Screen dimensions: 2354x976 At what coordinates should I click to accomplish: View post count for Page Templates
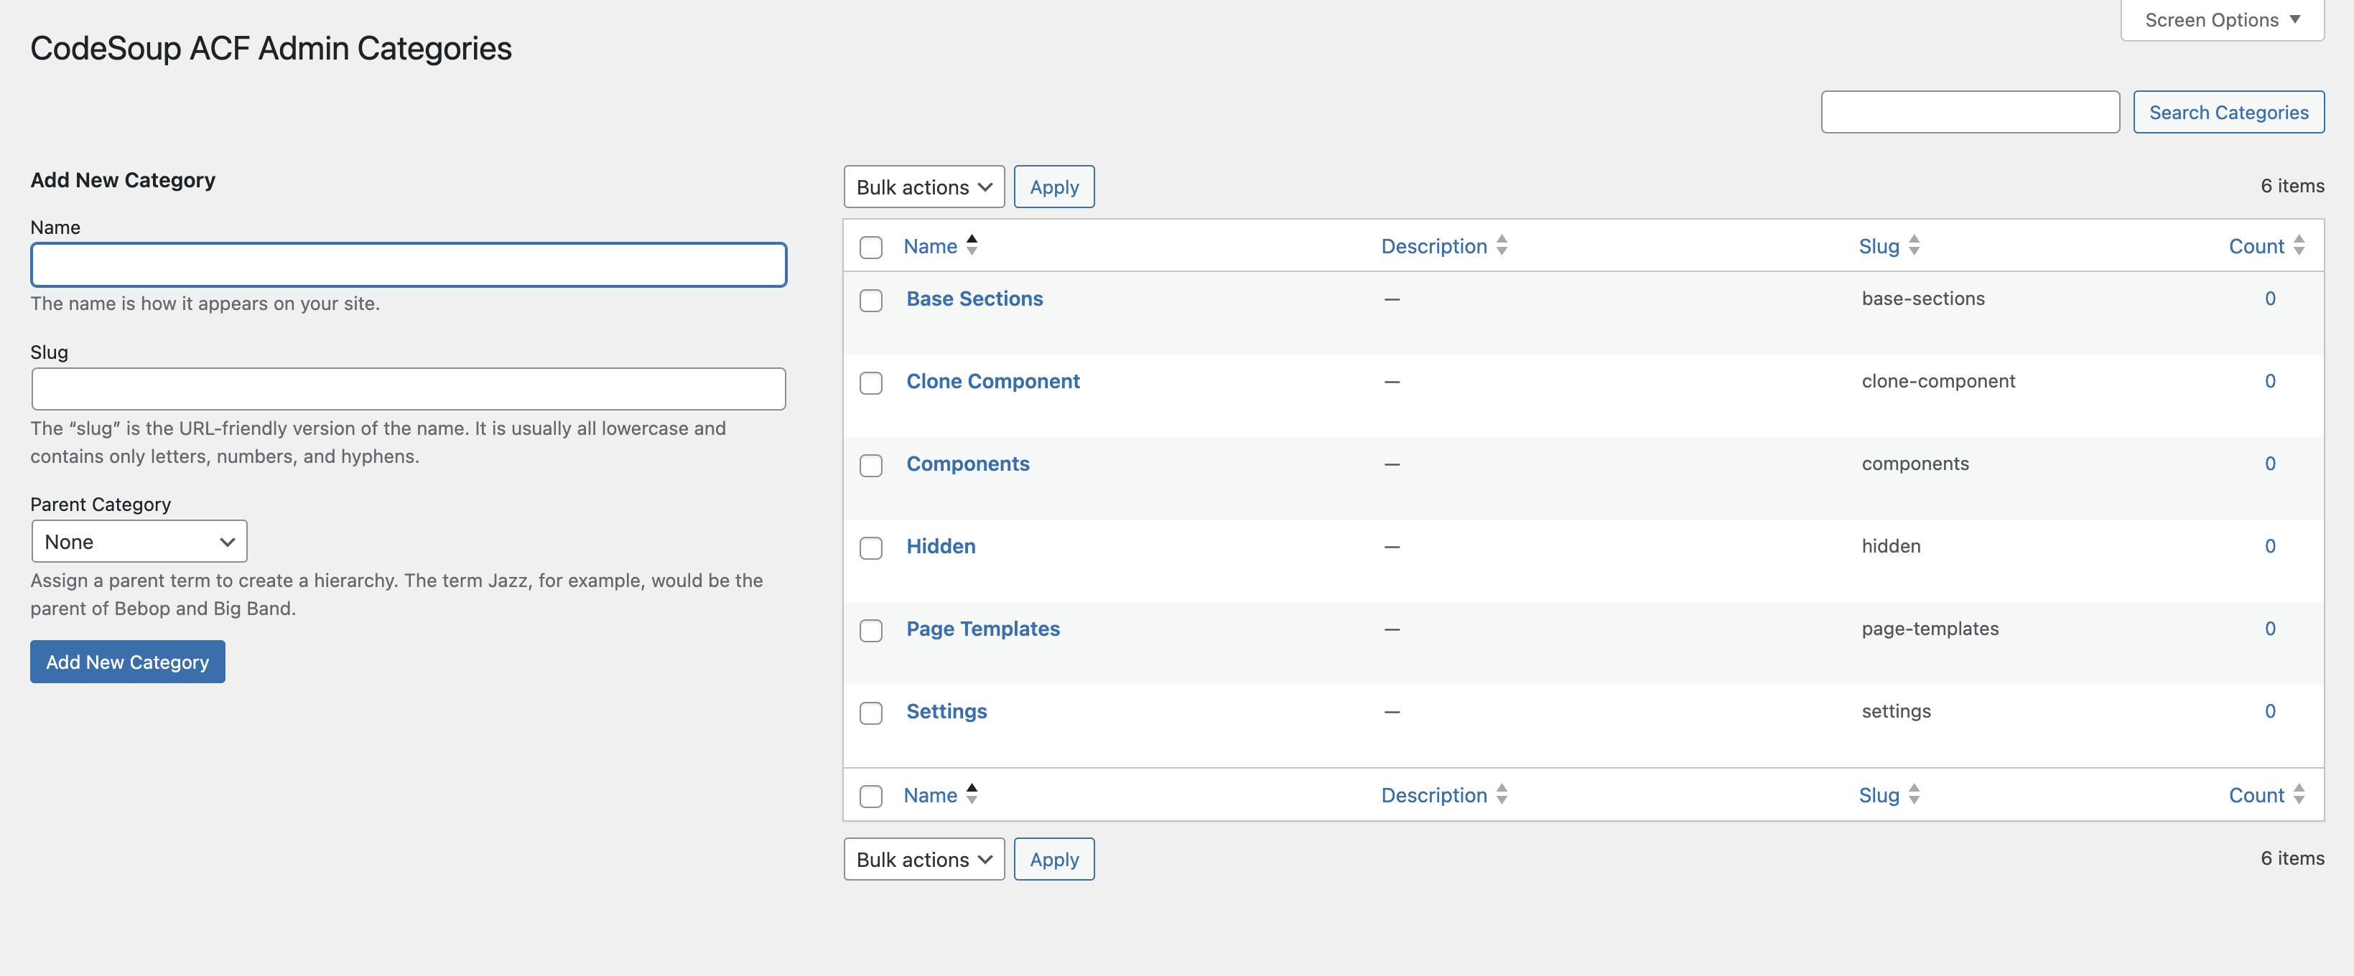tap(2270, 628)
